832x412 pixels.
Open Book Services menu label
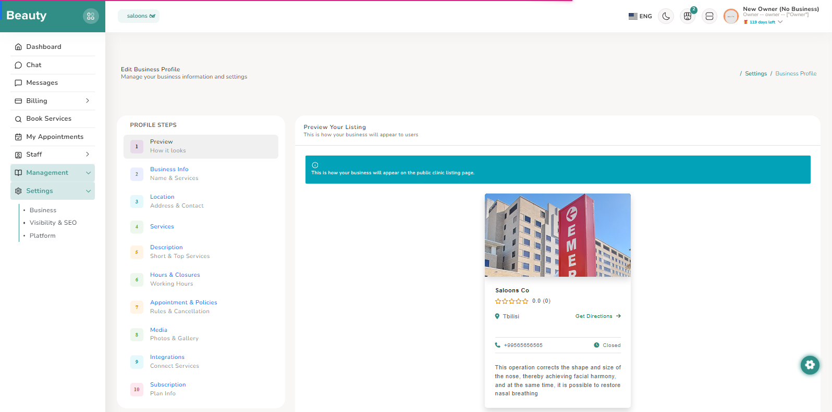pos(49,119)
